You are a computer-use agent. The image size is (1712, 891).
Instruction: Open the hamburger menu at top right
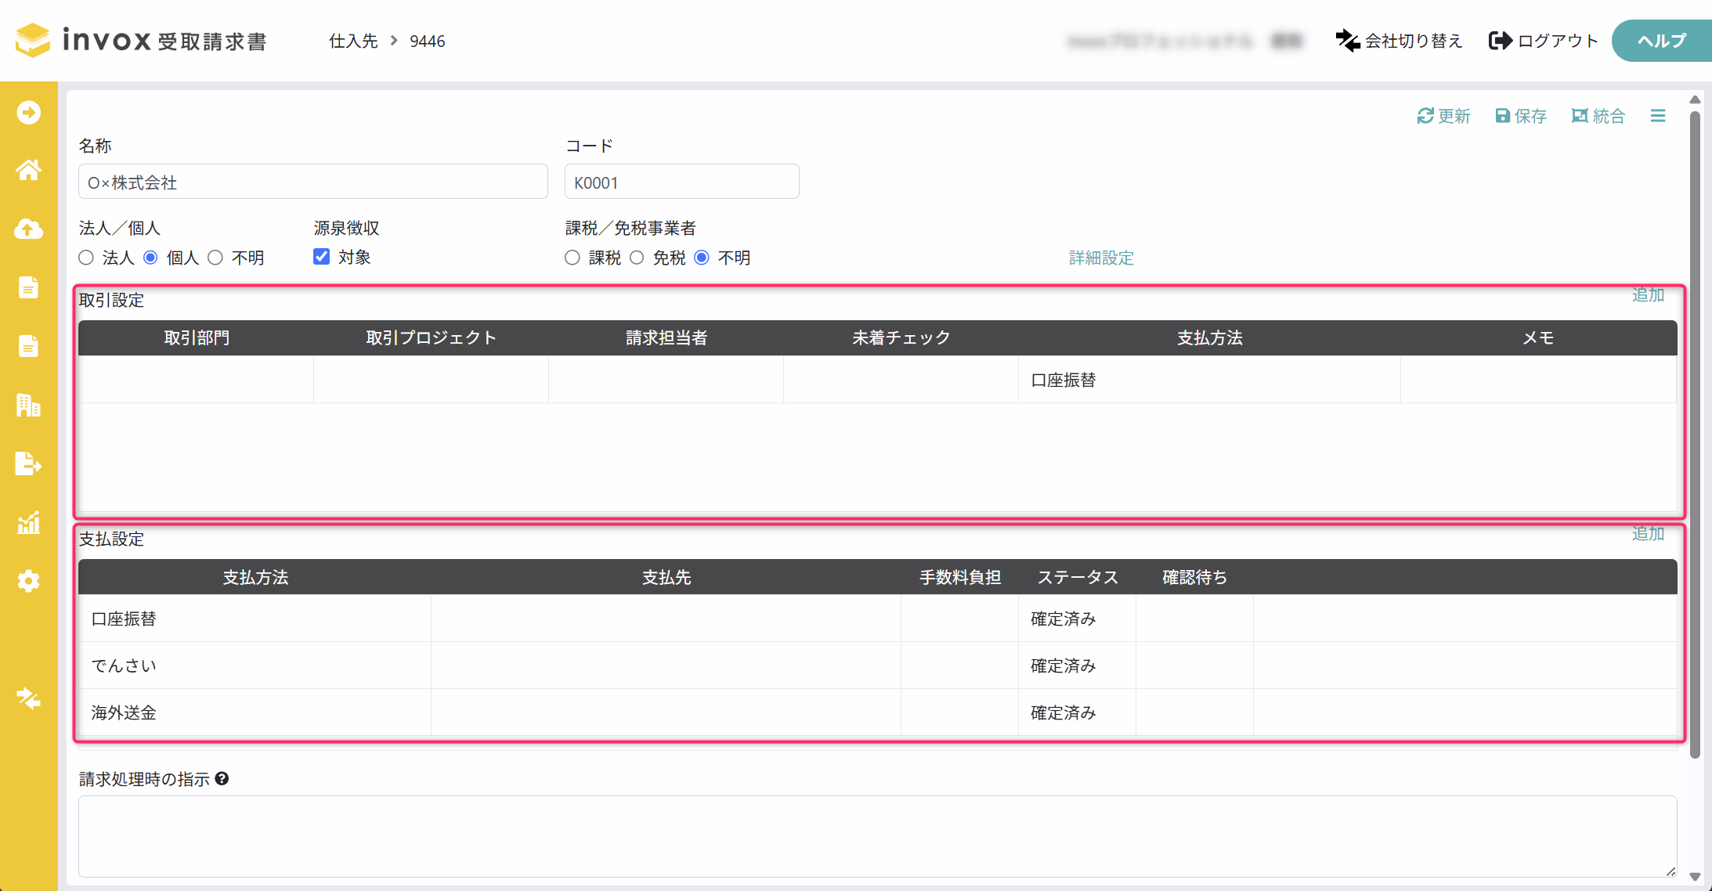[1658, 116]
